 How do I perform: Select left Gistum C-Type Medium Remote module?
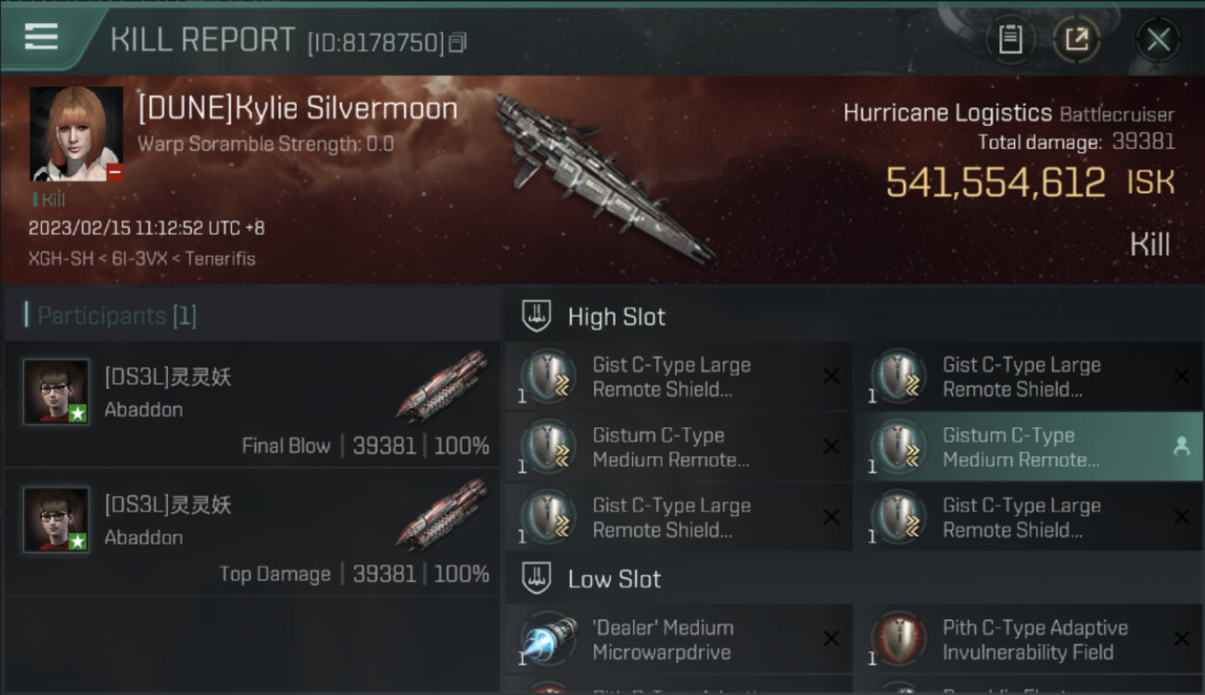(679, 447)
